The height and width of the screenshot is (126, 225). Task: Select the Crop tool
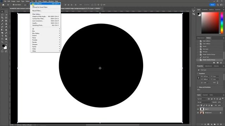[2, 17]
